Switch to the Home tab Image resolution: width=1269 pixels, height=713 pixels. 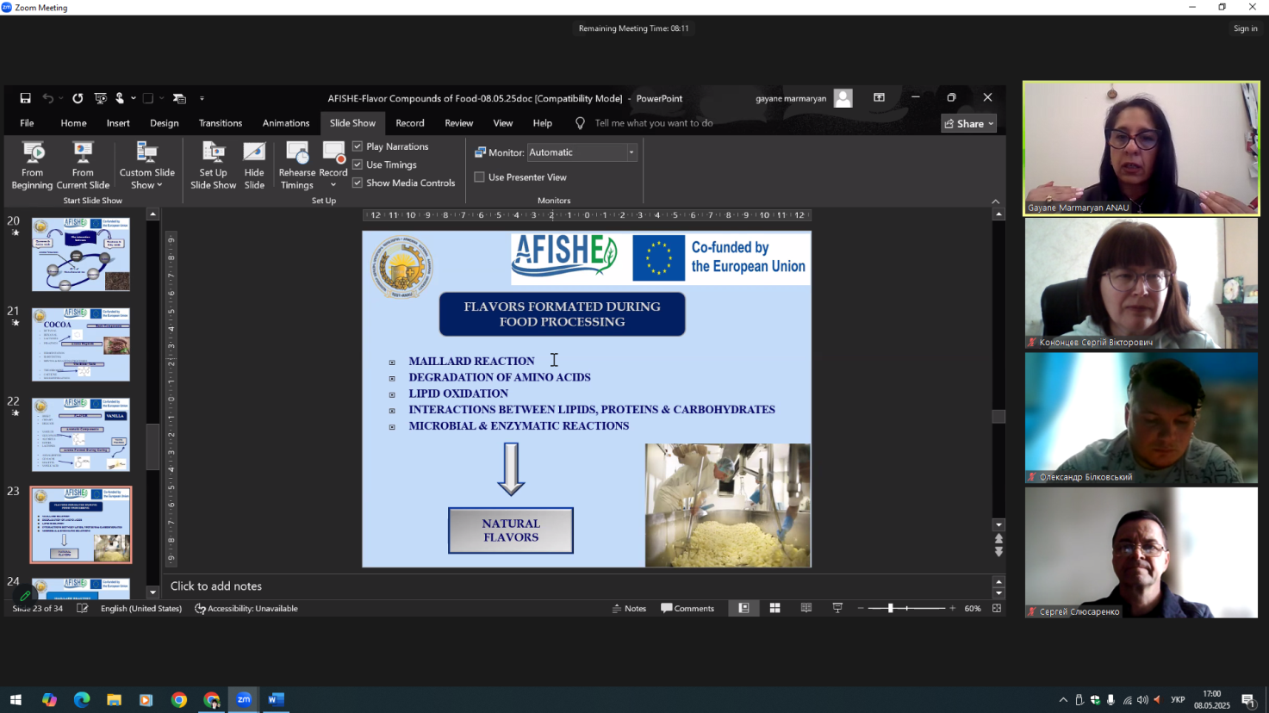click(73, 123)
